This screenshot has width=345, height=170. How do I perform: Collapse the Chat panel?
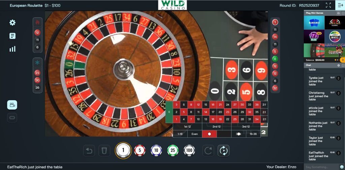(343, 65)
